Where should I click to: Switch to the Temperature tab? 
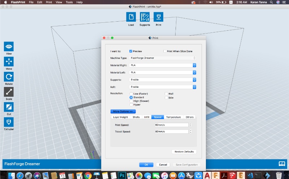tap(173, 117)
